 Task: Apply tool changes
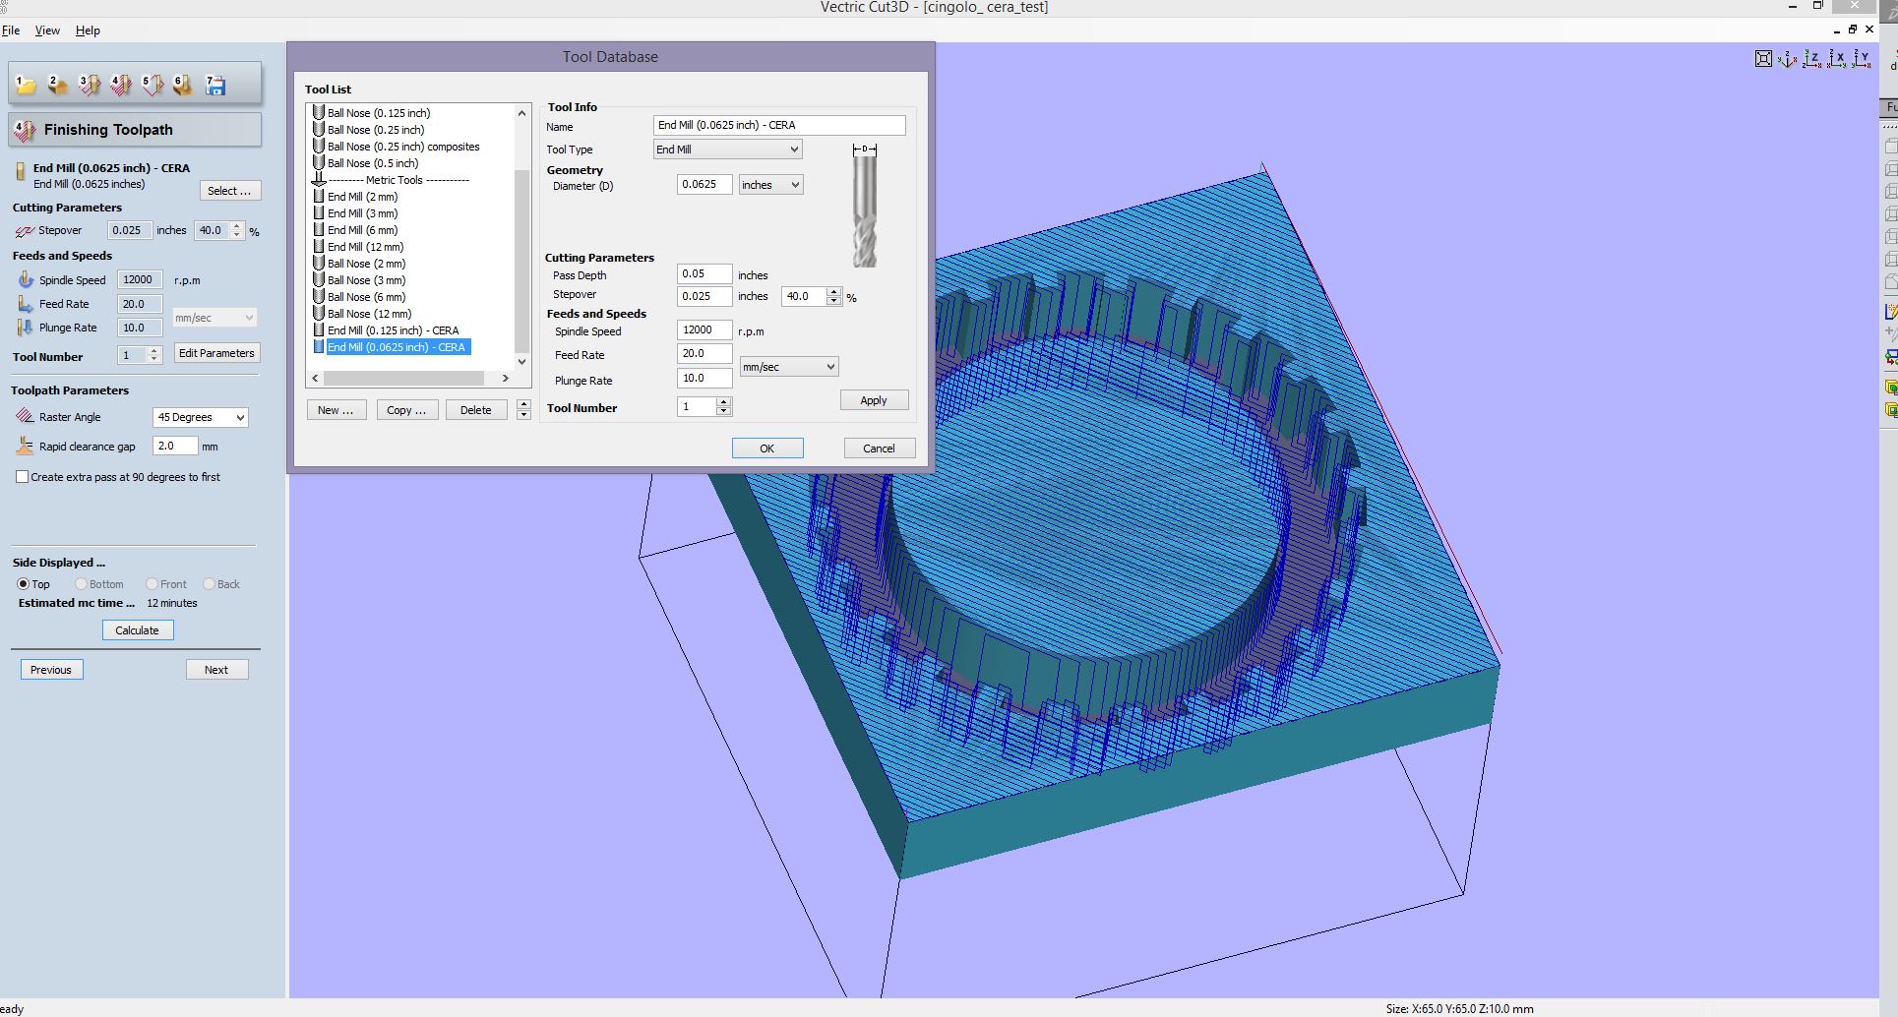(x=874, y=400)
